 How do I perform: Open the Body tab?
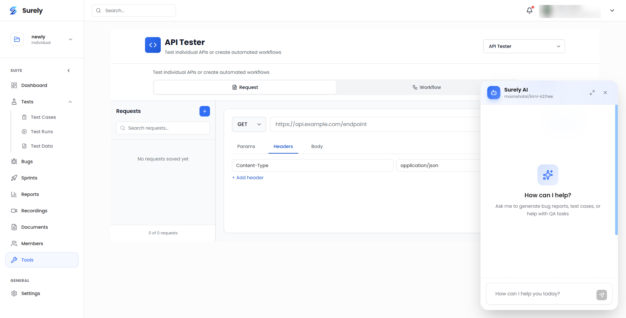pos(316,146)
